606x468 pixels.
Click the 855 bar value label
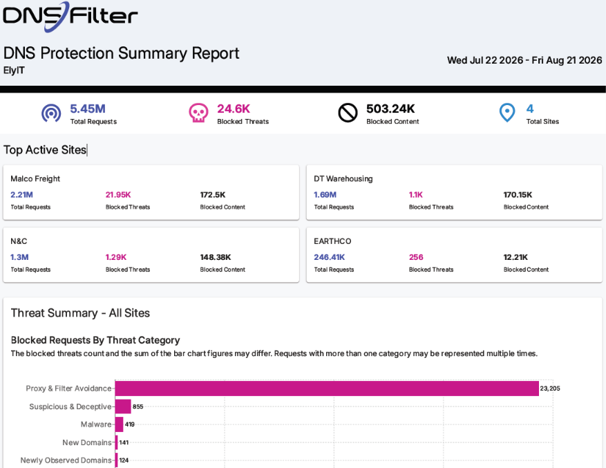pyautogui.click(x=138, y=406)
